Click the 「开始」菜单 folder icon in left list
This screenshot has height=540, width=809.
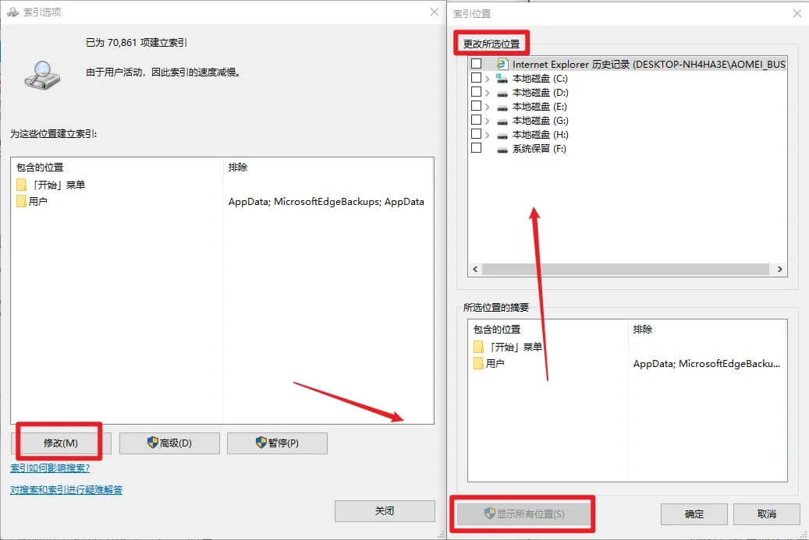coord(21,185)
